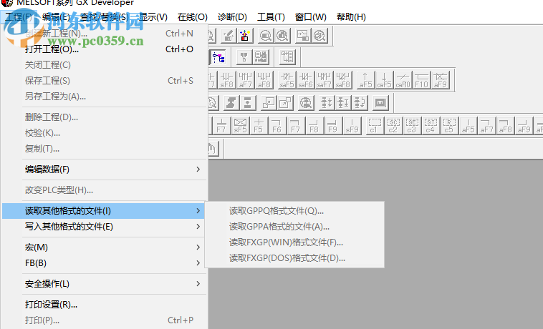543x329 pixels.
Task: Click the caF5 down-arrow falling pulse icon
Action: point(384,80)
